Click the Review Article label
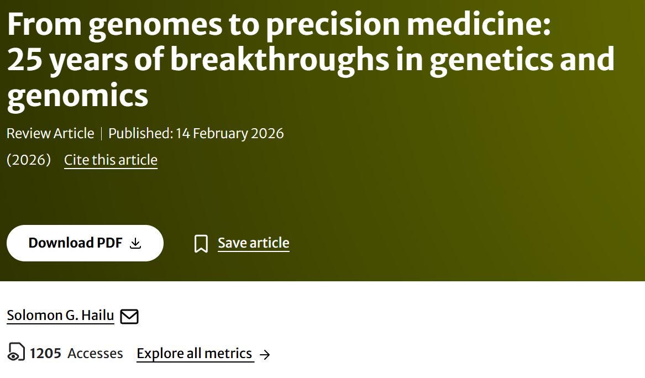The image size is (645, 378). [x=51, y=133]
